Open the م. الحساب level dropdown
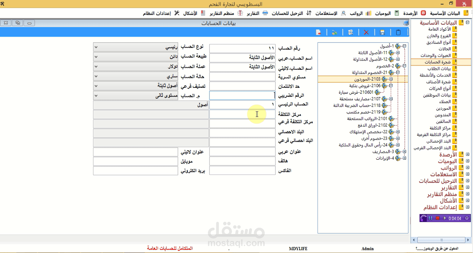Screen dimensions: 473x253 click(x=135, y=96)
